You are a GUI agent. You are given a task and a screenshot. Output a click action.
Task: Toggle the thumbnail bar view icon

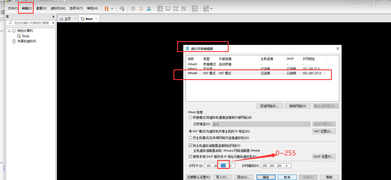168,9
